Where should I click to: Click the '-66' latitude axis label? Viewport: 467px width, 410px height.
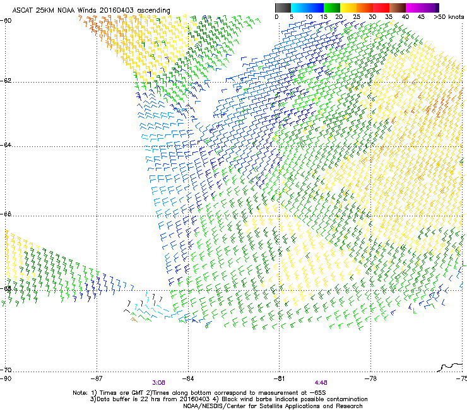[x=6, y=214]
